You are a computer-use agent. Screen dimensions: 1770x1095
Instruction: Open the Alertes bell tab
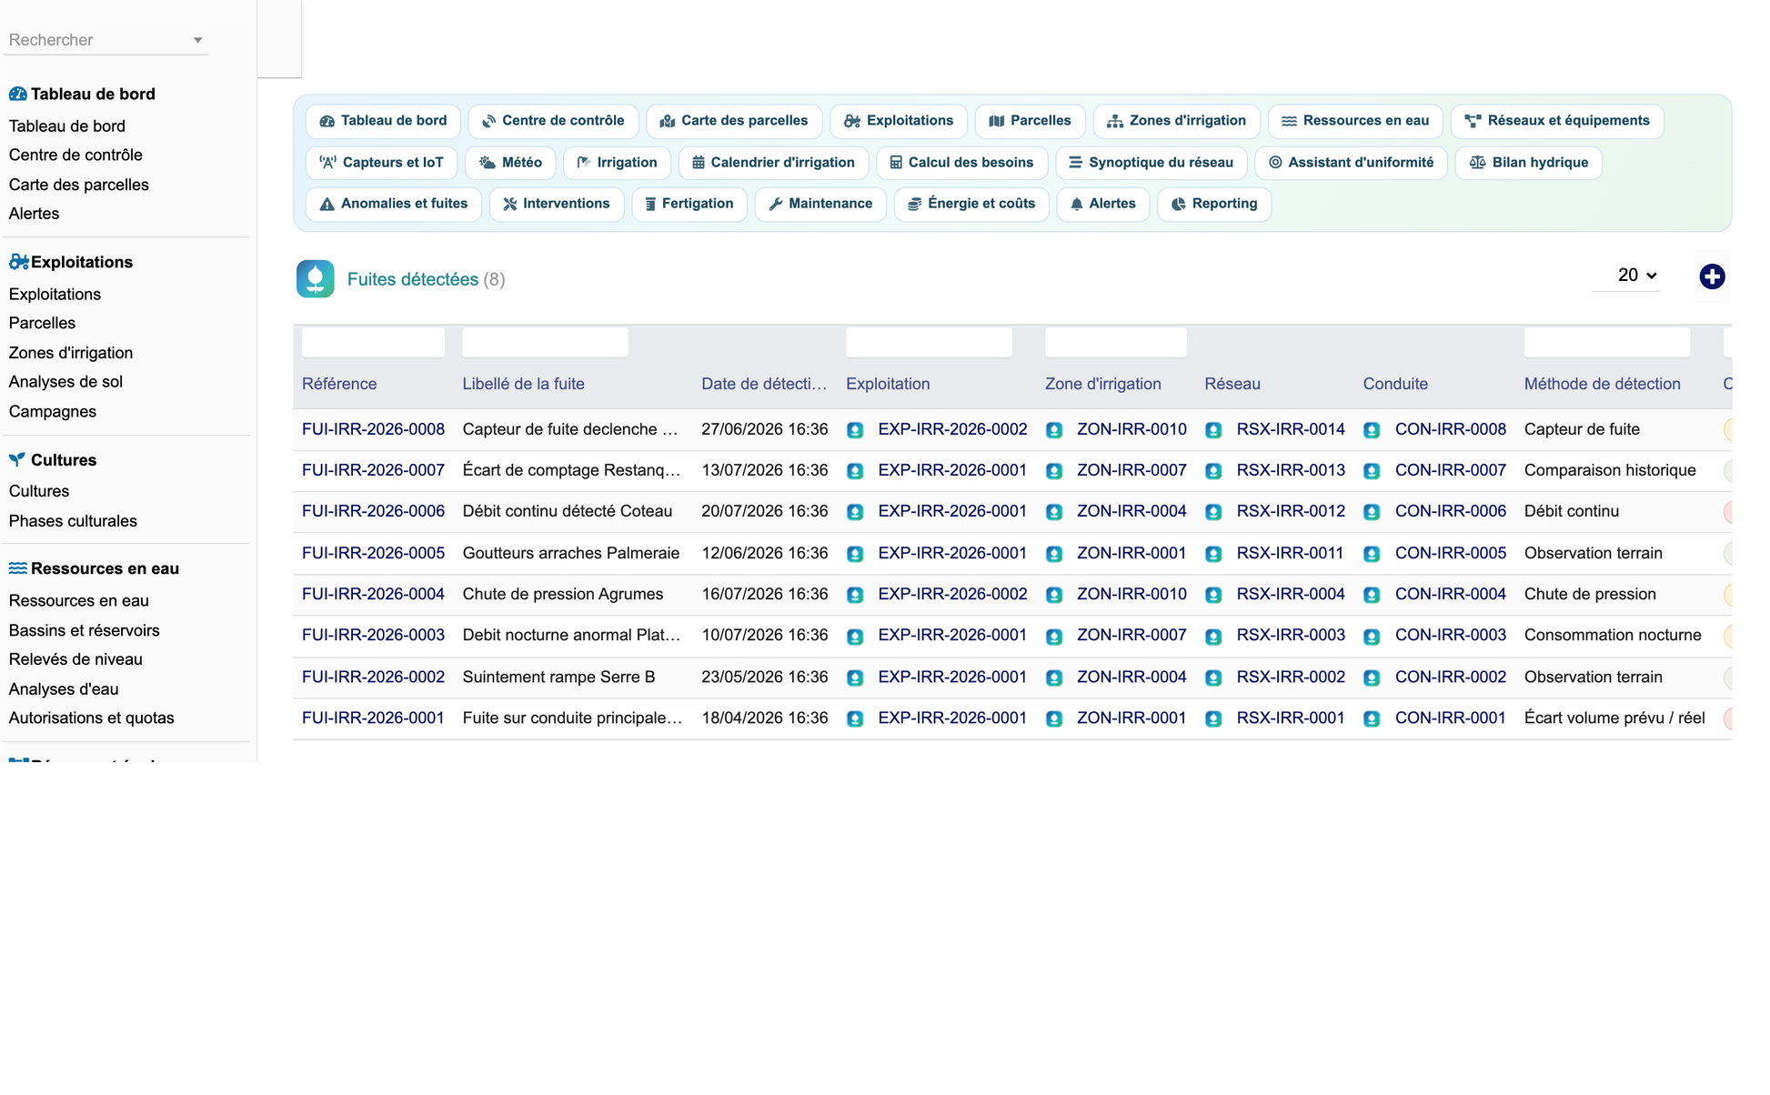(1102, 204)
